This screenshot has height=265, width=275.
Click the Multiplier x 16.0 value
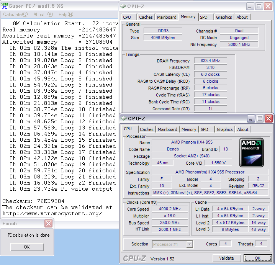pos(170,216)
